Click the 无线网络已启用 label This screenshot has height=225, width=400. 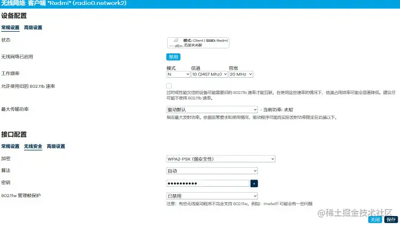(17, 57)
